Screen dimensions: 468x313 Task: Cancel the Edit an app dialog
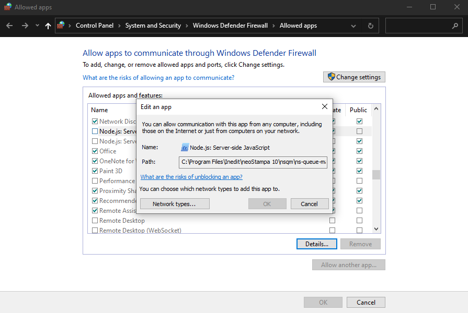click(310, 204)
